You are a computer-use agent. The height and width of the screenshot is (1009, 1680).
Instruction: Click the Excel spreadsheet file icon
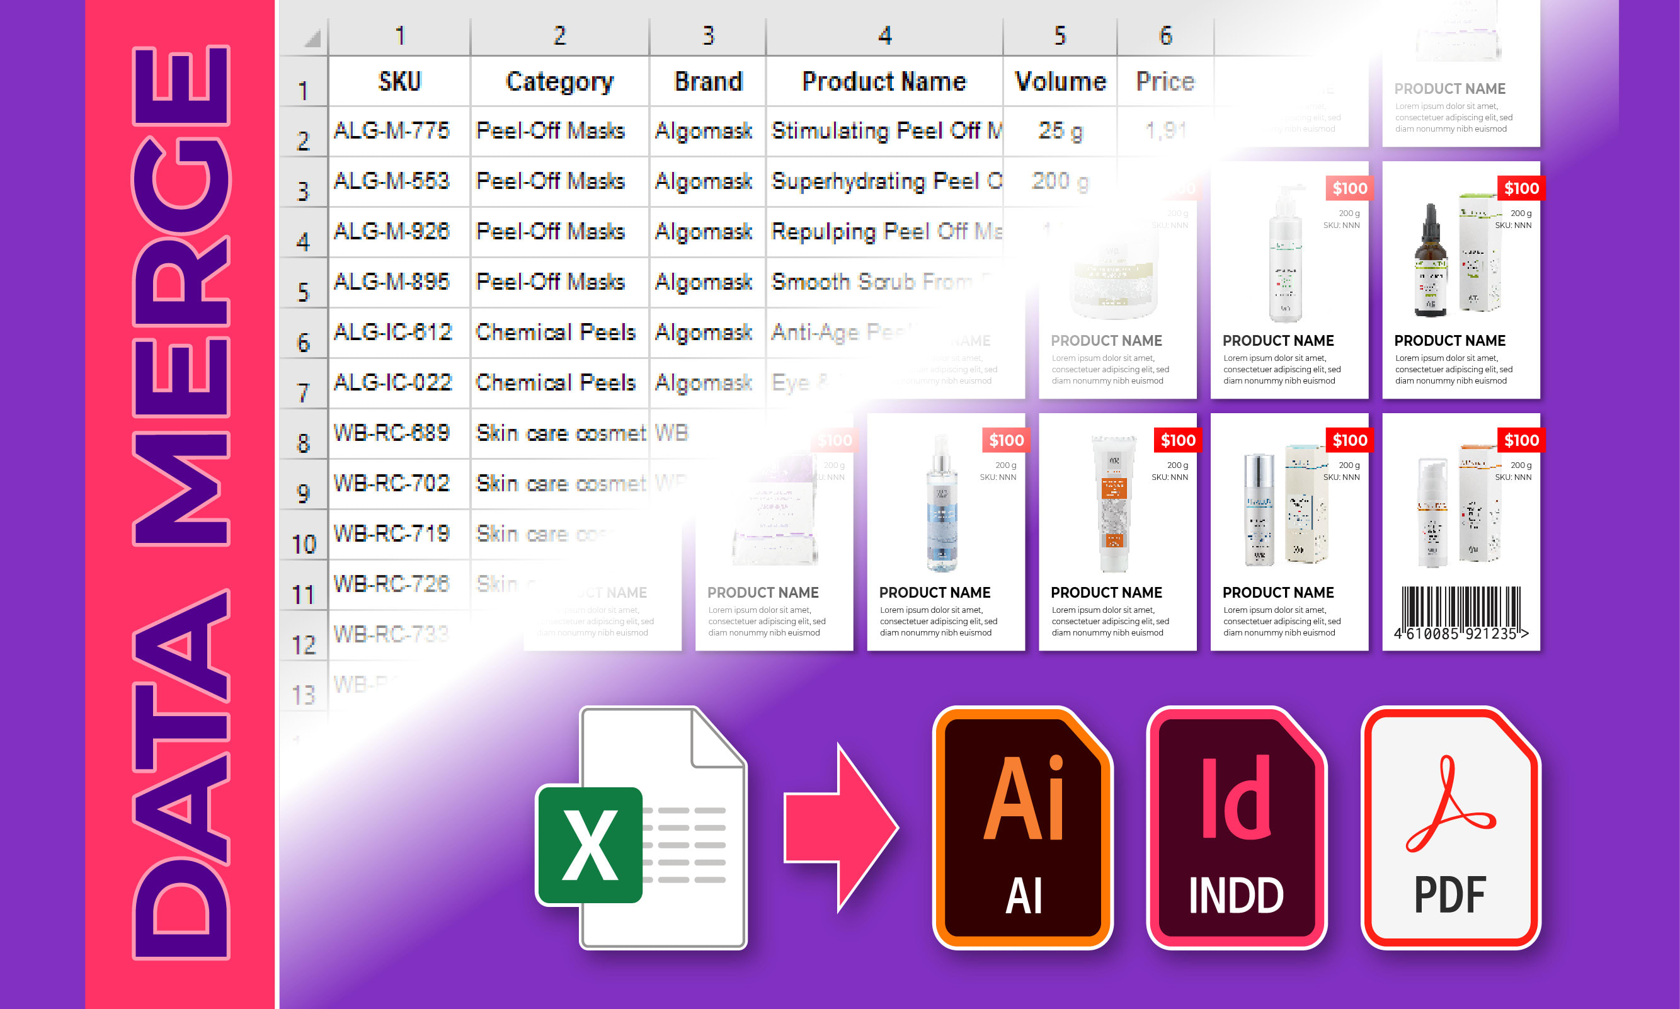pyautogui.click(x=643, y=828)
